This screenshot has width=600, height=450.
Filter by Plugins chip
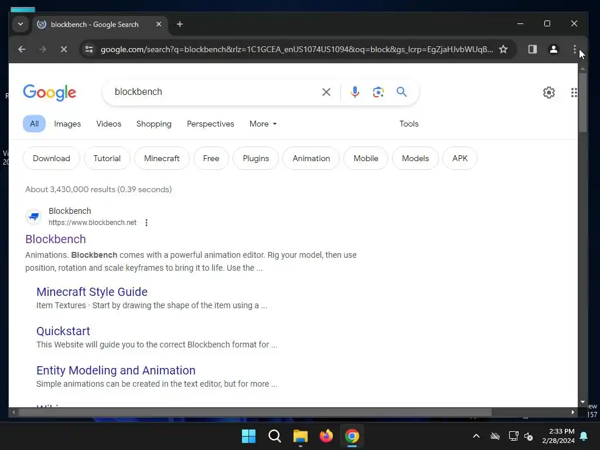click(x=256, y=158)
